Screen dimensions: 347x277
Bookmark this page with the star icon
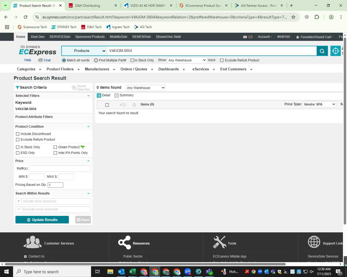(293, 17)
